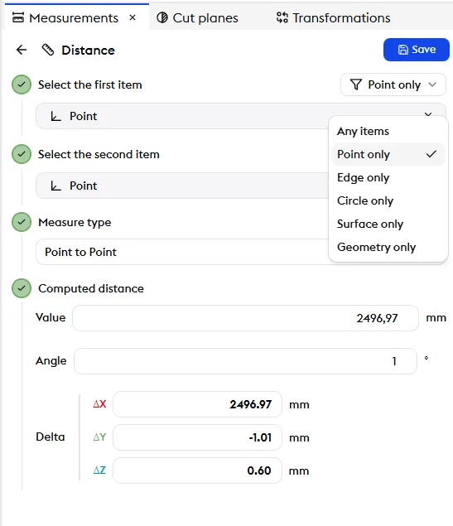Click the first item Point axis icon

pos(55,116)
